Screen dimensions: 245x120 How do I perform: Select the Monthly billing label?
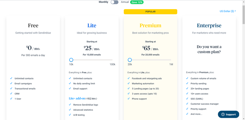[x=104, y=2]
